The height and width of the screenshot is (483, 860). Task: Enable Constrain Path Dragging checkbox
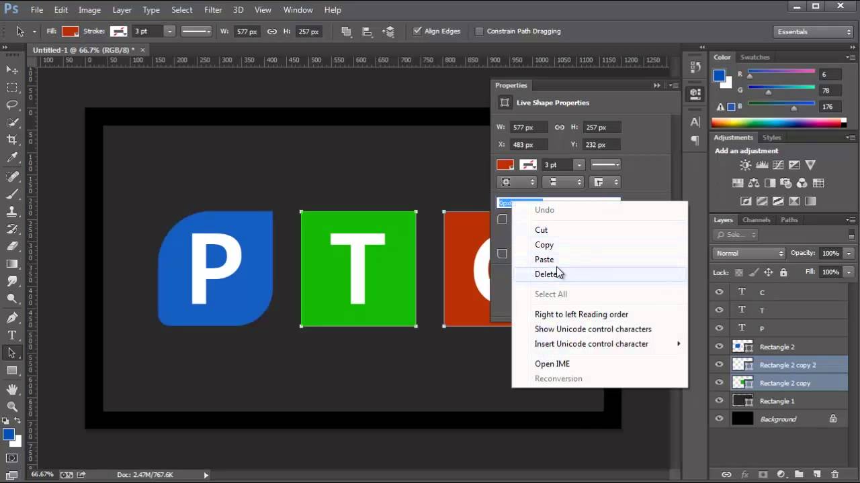(x=479, y=31)
